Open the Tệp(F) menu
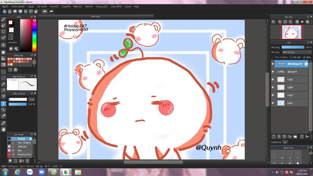This screenshot has width=313, height=176. (5, 6)
